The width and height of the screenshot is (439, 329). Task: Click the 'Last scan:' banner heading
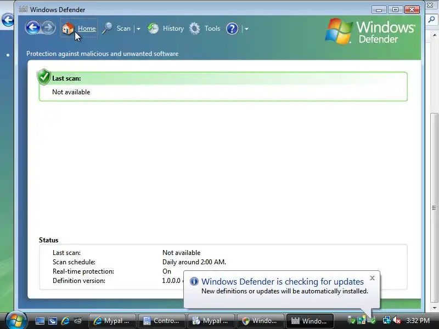(x=66, y=78)
